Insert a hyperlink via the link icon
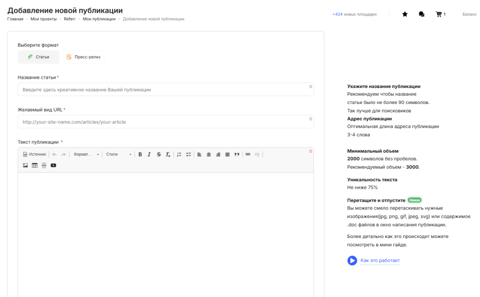480x297 pixels. (x=248, y=154)
